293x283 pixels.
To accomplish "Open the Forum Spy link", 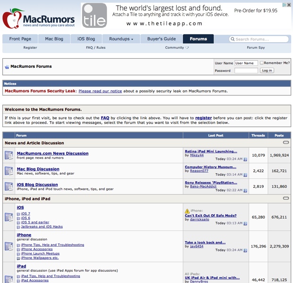I will pyautogui.click(x=256, y=47).
